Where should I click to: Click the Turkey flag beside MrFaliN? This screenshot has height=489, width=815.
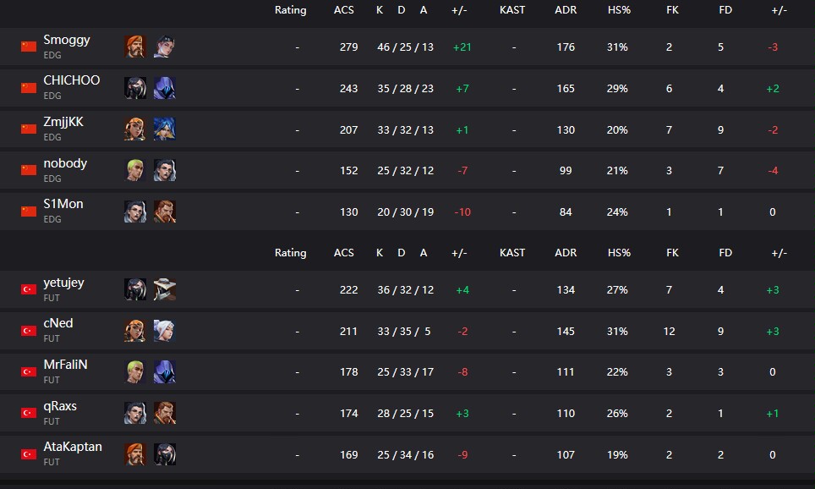(29, 372)
